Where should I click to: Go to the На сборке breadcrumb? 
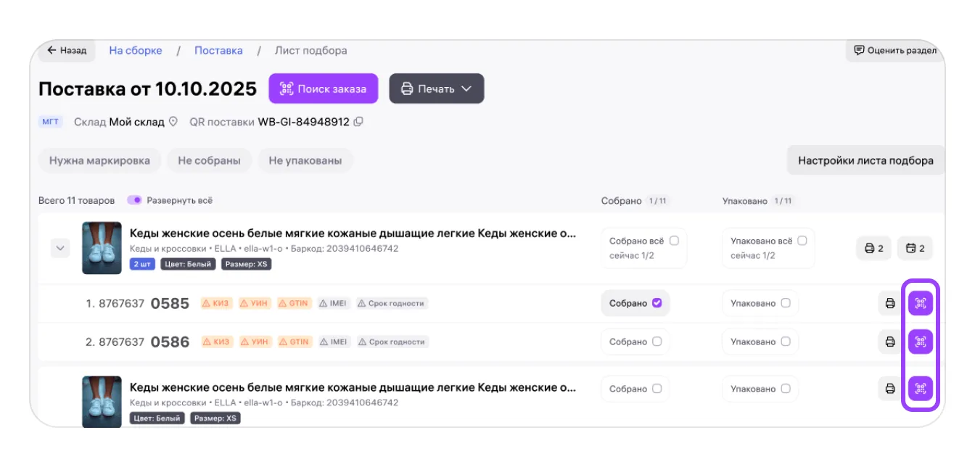tap(135, 51)
